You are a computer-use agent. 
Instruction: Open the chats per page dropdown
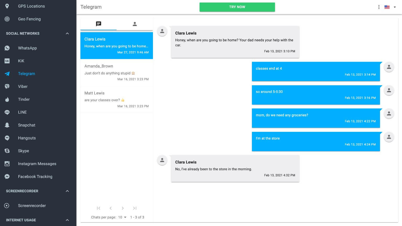[122, 217]
